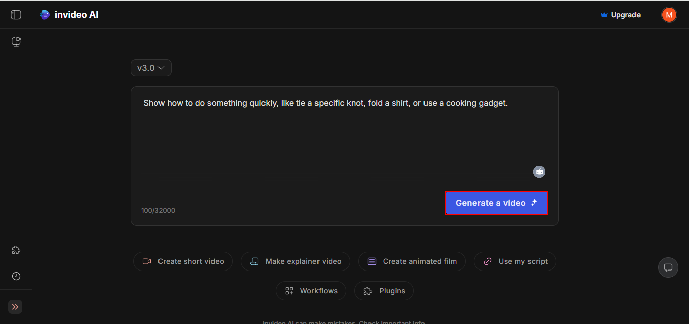The height and width of the screenshot is (324, 689).
Task: Open the M profile avatar
Action: click(x=669, y=15)
